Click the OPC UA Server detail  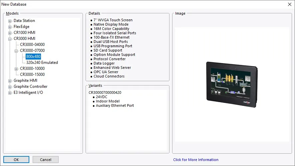[106, 72]
